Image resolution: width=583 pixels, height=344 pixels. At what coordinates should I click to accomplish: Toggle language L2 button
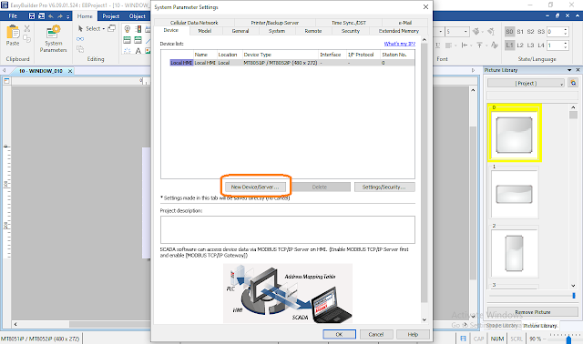click(x=520, y=46)
